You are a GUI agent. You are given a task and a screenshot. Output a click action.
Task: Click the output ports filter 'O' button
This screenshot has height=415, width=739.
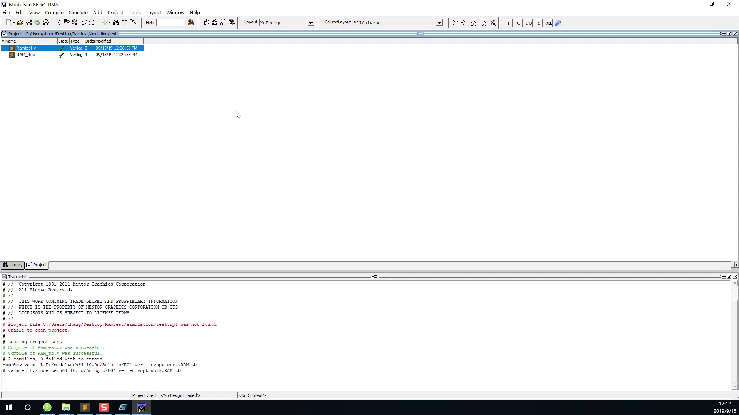518,23
